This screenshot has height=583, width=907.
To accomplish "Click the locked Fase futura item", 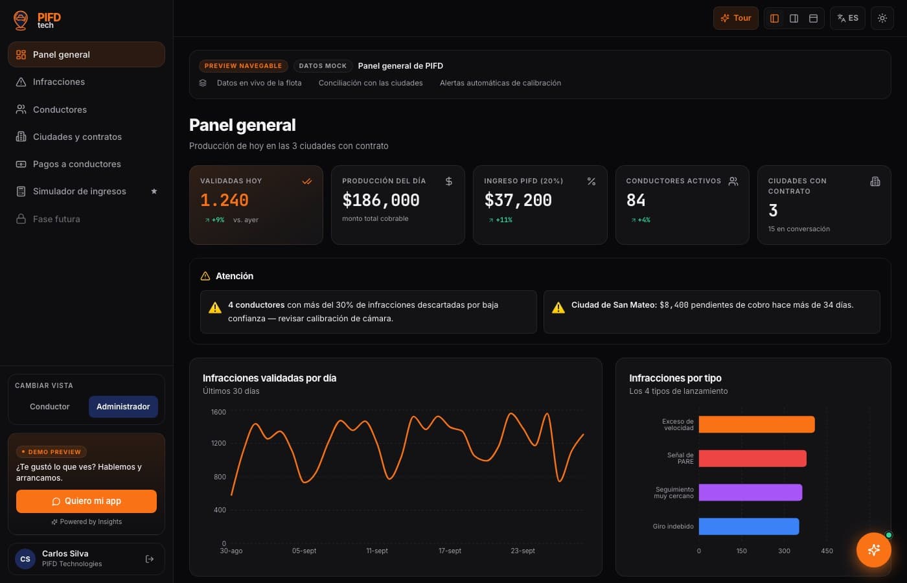I will pyautogui.click(x=86, y=219).
